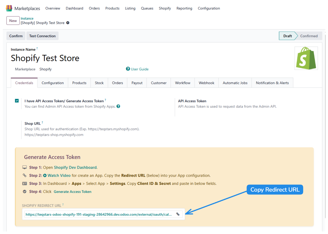Click the Confirm button
328x234 pixels.
[x=16, y=36]
